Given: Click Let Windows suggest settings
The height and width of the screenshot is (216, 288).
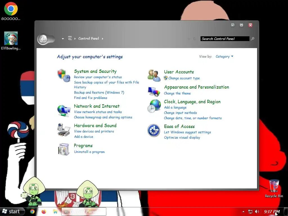Looking at the screenshot, I should coord(187,132).
